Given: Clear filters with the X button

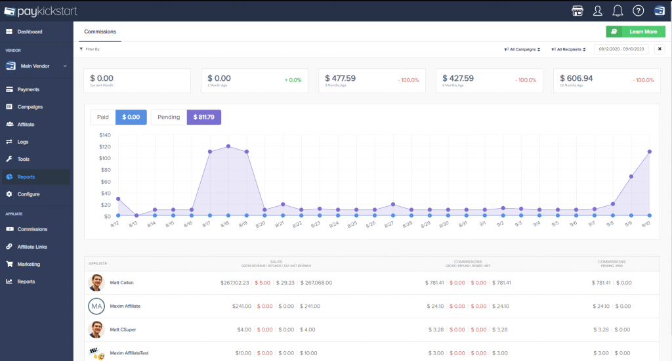Looking at the screenshot, I should (x=660, y=49).
